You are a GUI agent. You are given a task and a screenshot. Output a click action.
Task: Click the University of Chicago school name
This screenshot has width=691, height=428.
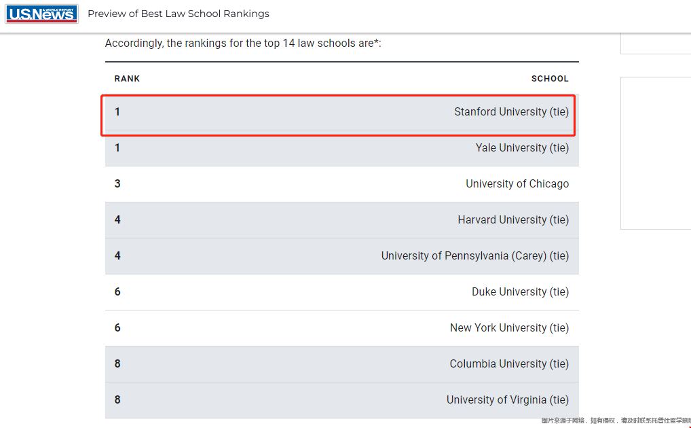[517, 184]
